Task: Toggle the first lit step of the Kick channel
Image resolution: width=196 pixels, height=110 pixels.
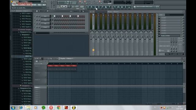Action: [55, 16]
